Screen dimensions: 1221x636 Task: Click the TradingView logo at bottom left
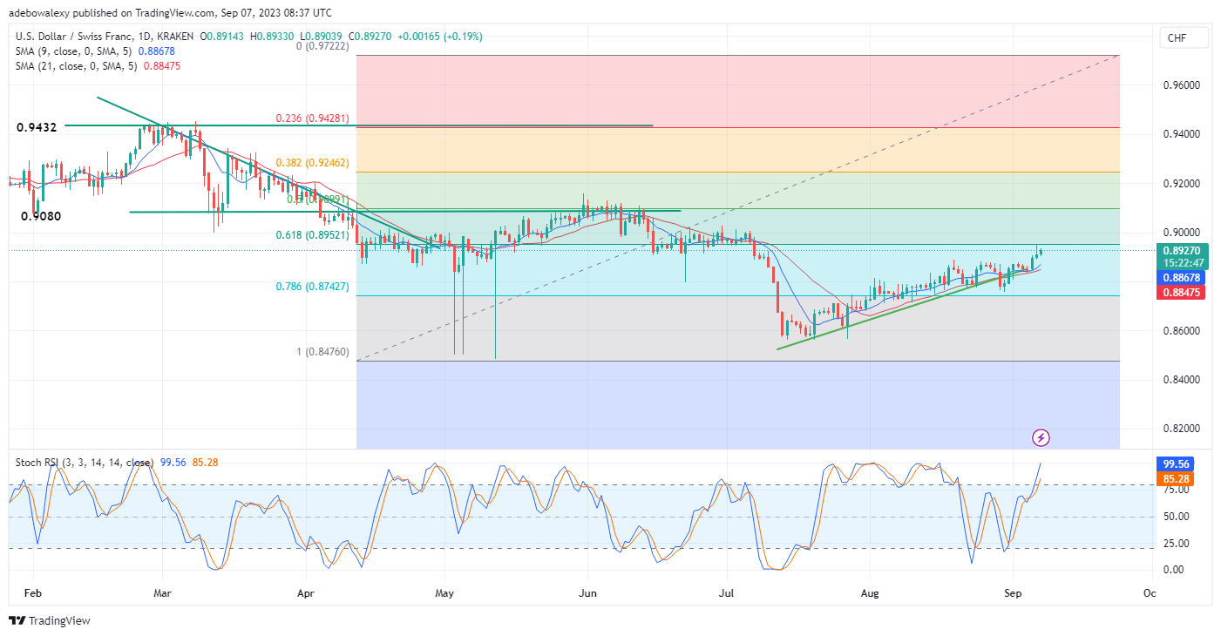click(x=50, y=621)
